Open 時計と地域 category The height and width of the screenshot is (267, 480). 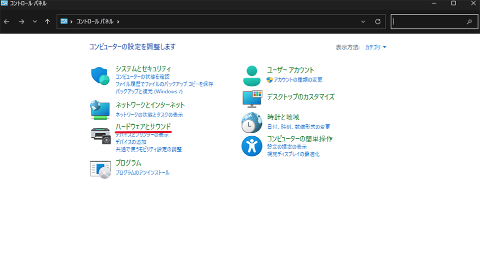[283, 117]
